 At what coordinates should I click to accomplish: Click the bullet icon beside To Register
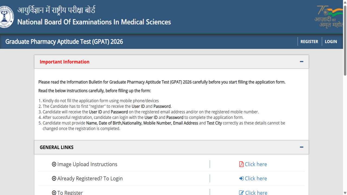[x=54, y=193]
